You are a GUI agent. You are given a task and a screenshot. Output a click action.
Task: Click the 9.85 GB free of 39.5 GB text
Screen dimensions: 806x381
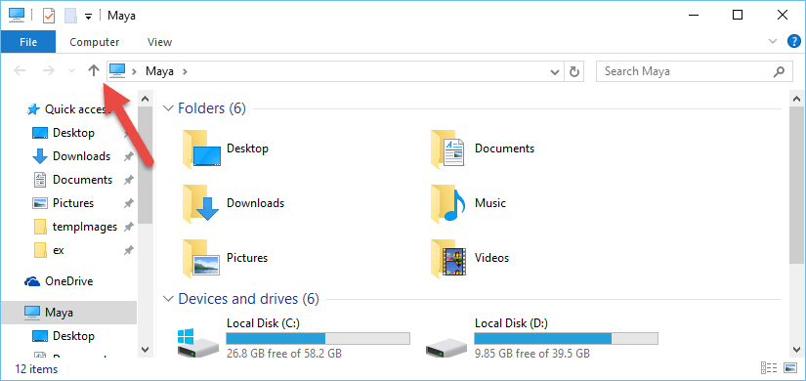532,354
